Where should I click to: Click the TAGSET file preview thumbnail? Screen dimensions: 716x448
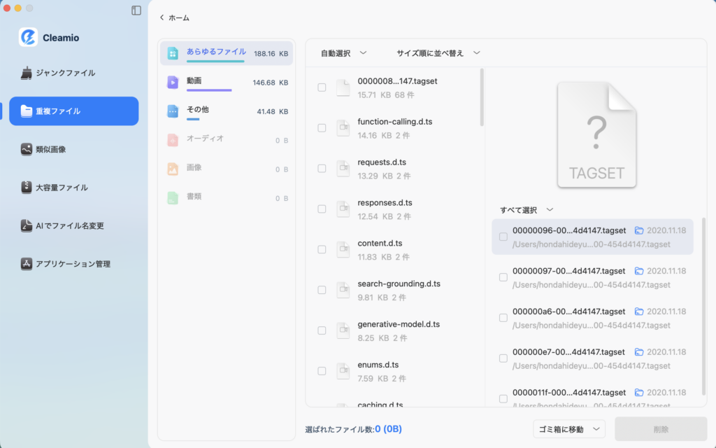pos(596,134)
